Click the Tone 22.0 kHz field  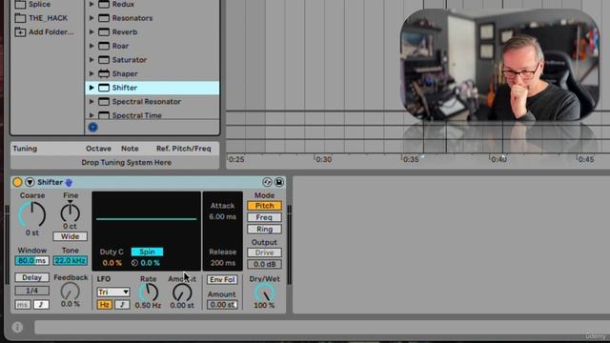tap(70, 260)
